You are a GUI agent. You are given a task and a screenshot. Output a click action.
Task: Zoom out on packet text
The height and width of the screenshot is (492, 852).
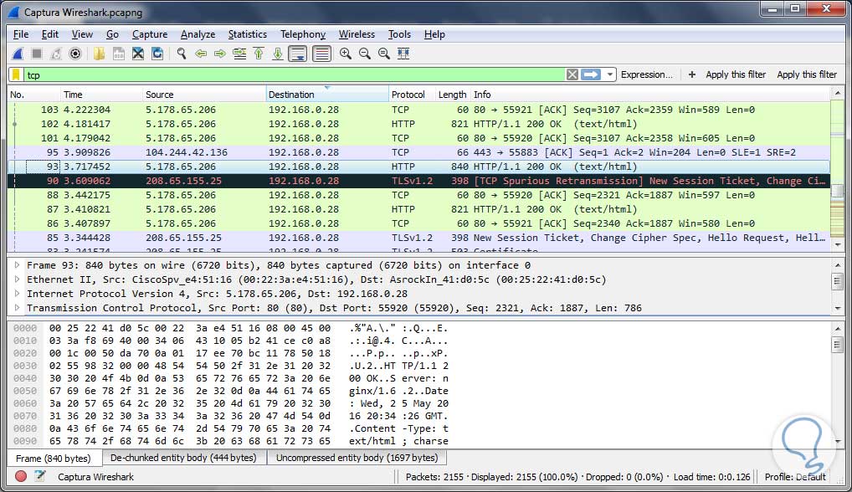365,54
